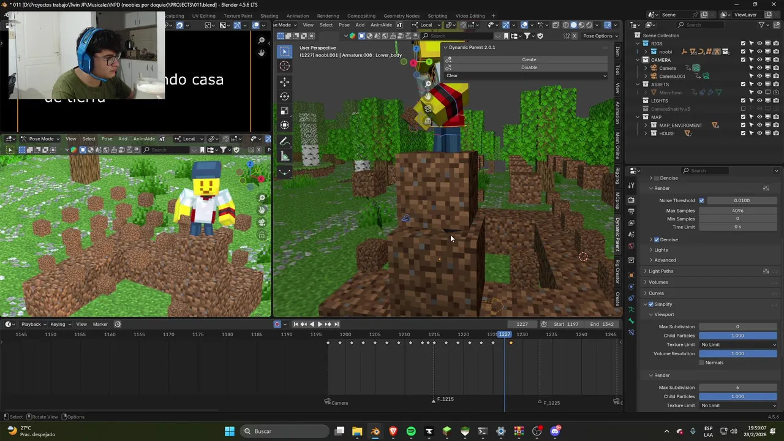Click the Volume Resolution slider

click(x=738, y=353)
